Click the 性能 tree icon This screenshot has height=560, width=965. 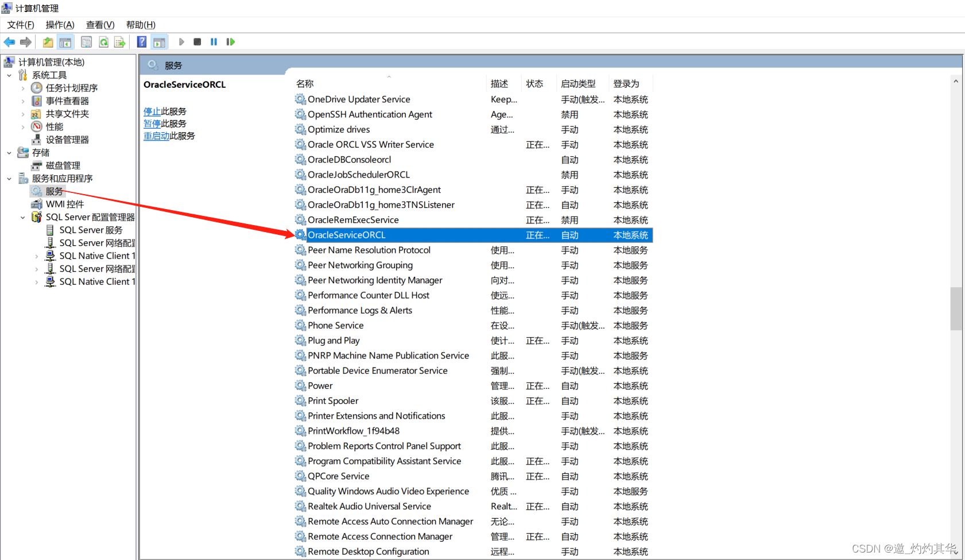(37, 127)
